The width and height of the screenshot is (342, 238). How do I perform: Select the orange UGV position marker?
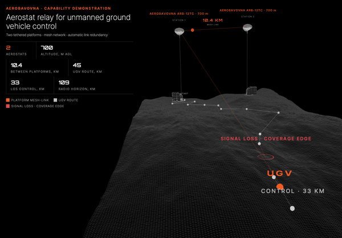[x=280, y=187]
